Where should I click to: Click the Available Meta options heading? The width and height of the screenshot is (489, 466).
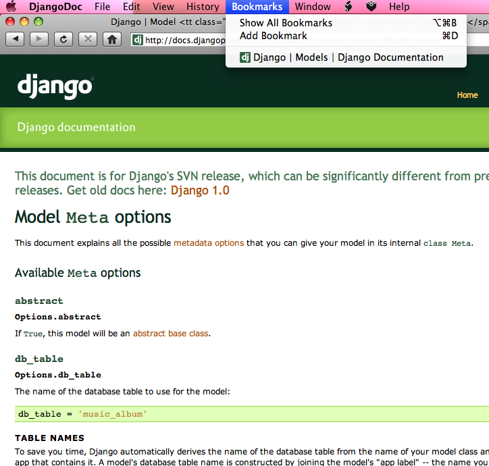pos(78,273)
